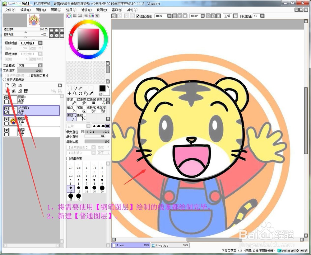Show the color swatches panel
The height and width of the screenshot is (255, 311).
click(92, 16)
